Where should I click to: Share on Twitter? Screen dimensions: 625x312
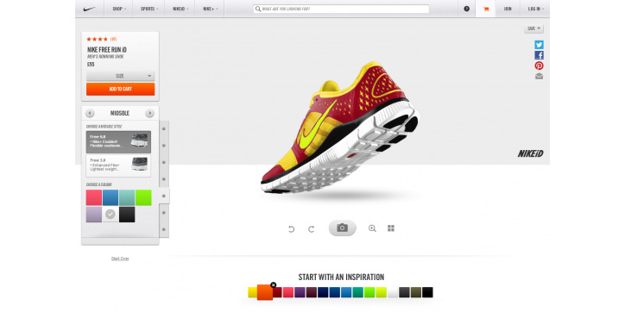click(x=539, y=45)
